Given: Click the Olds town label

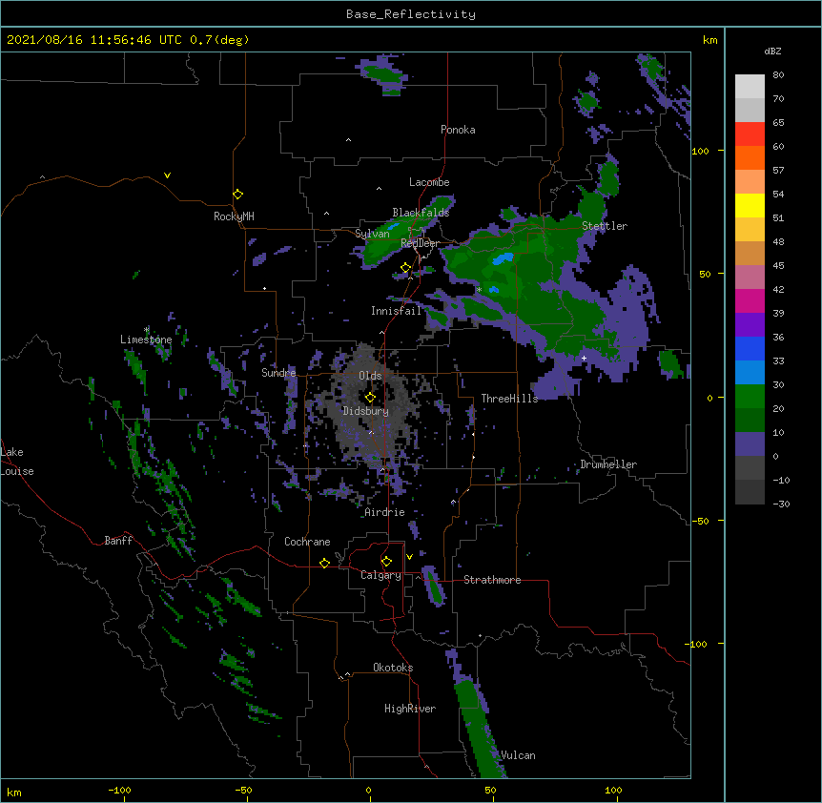Looking at the screenshot, I should coord(370,376).
